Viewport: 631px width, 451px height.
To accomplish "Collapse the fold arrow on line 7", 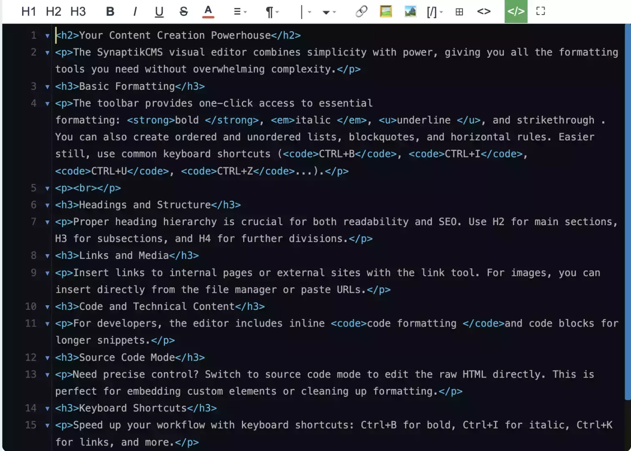I will tap(47, 222).
